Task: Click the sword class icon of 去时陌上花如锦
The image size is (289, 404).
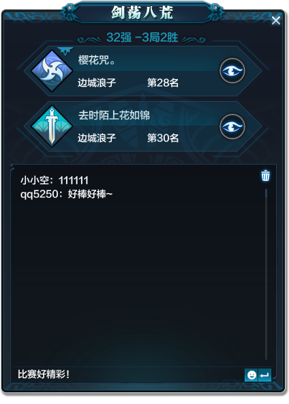Action: (x=52, y=126)
